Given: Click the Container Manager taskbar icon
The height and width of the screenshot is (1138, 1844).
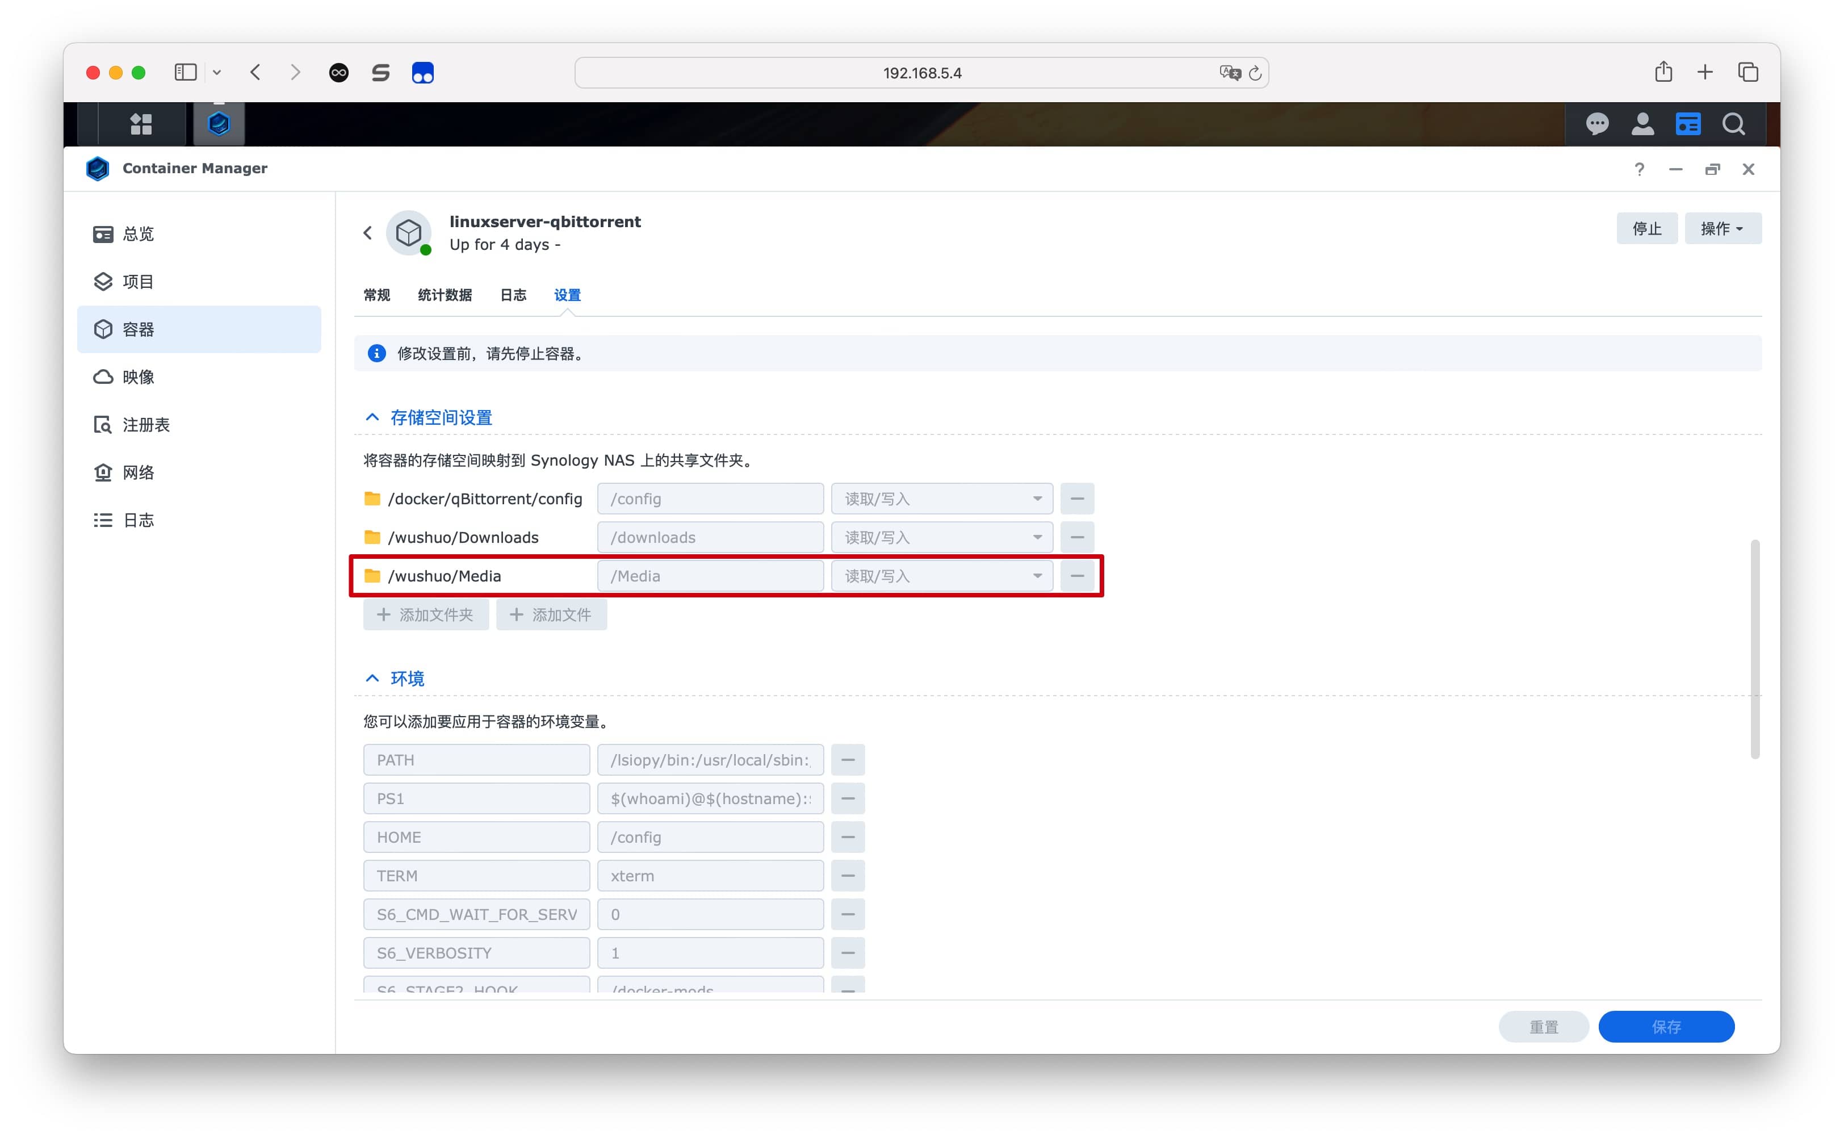Looking at the screenshot, I should 219,123.
